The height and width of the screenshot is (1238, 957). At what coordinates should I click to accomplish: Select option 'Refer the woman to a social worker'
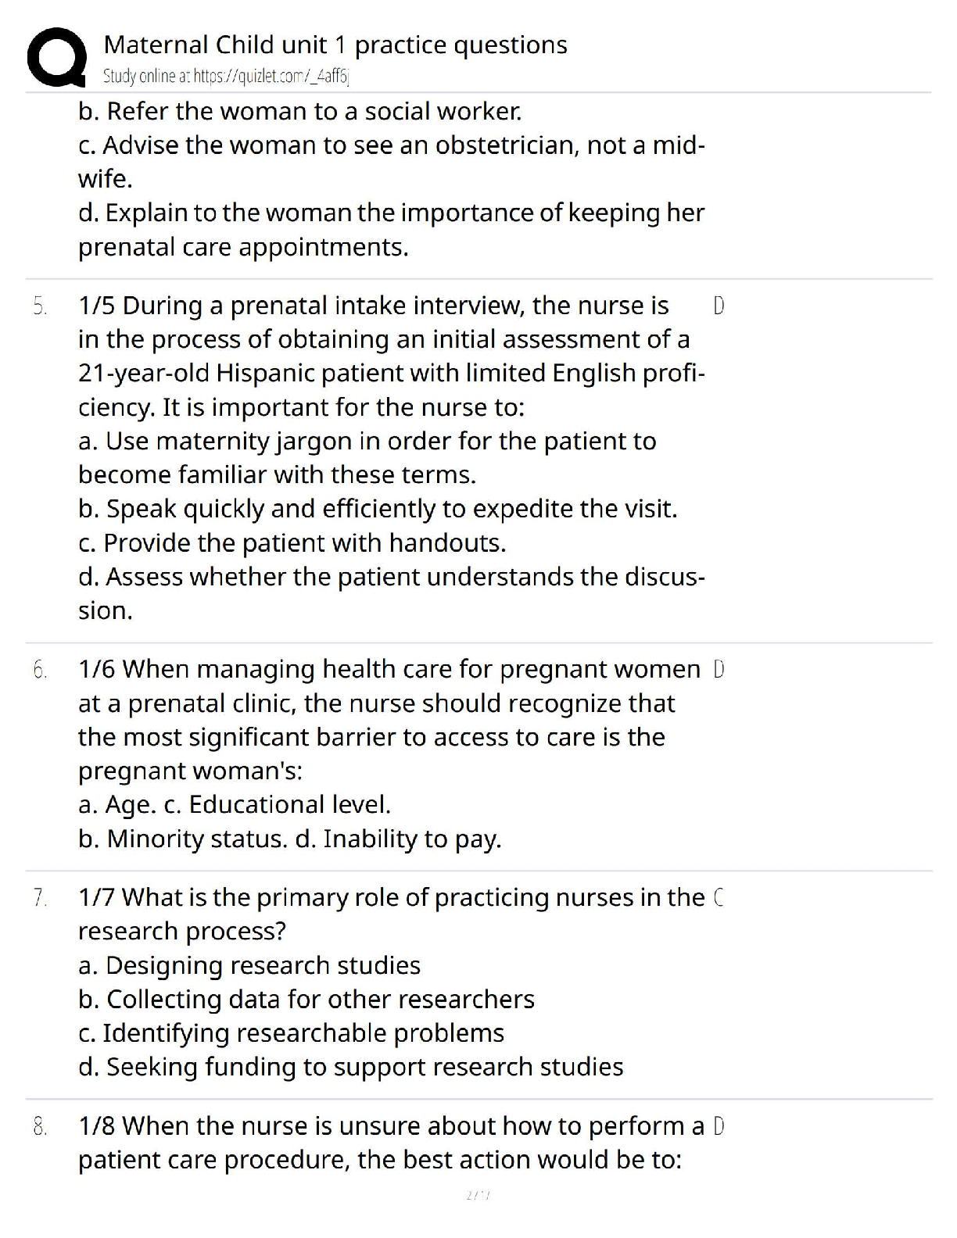coord(300,112)
